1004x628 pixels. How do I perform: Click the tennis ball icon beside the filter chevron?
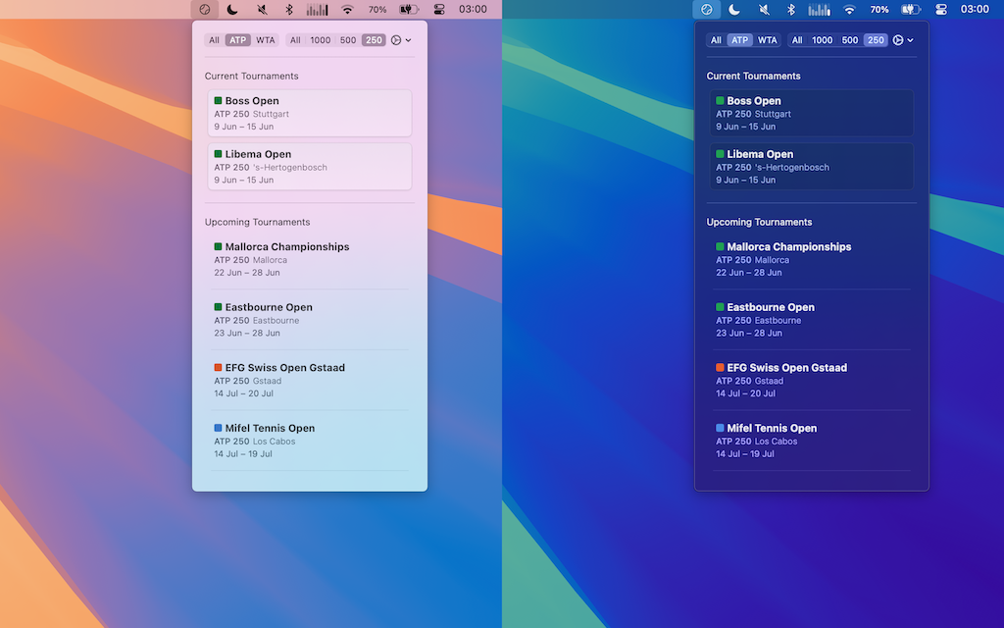(395, 39)
